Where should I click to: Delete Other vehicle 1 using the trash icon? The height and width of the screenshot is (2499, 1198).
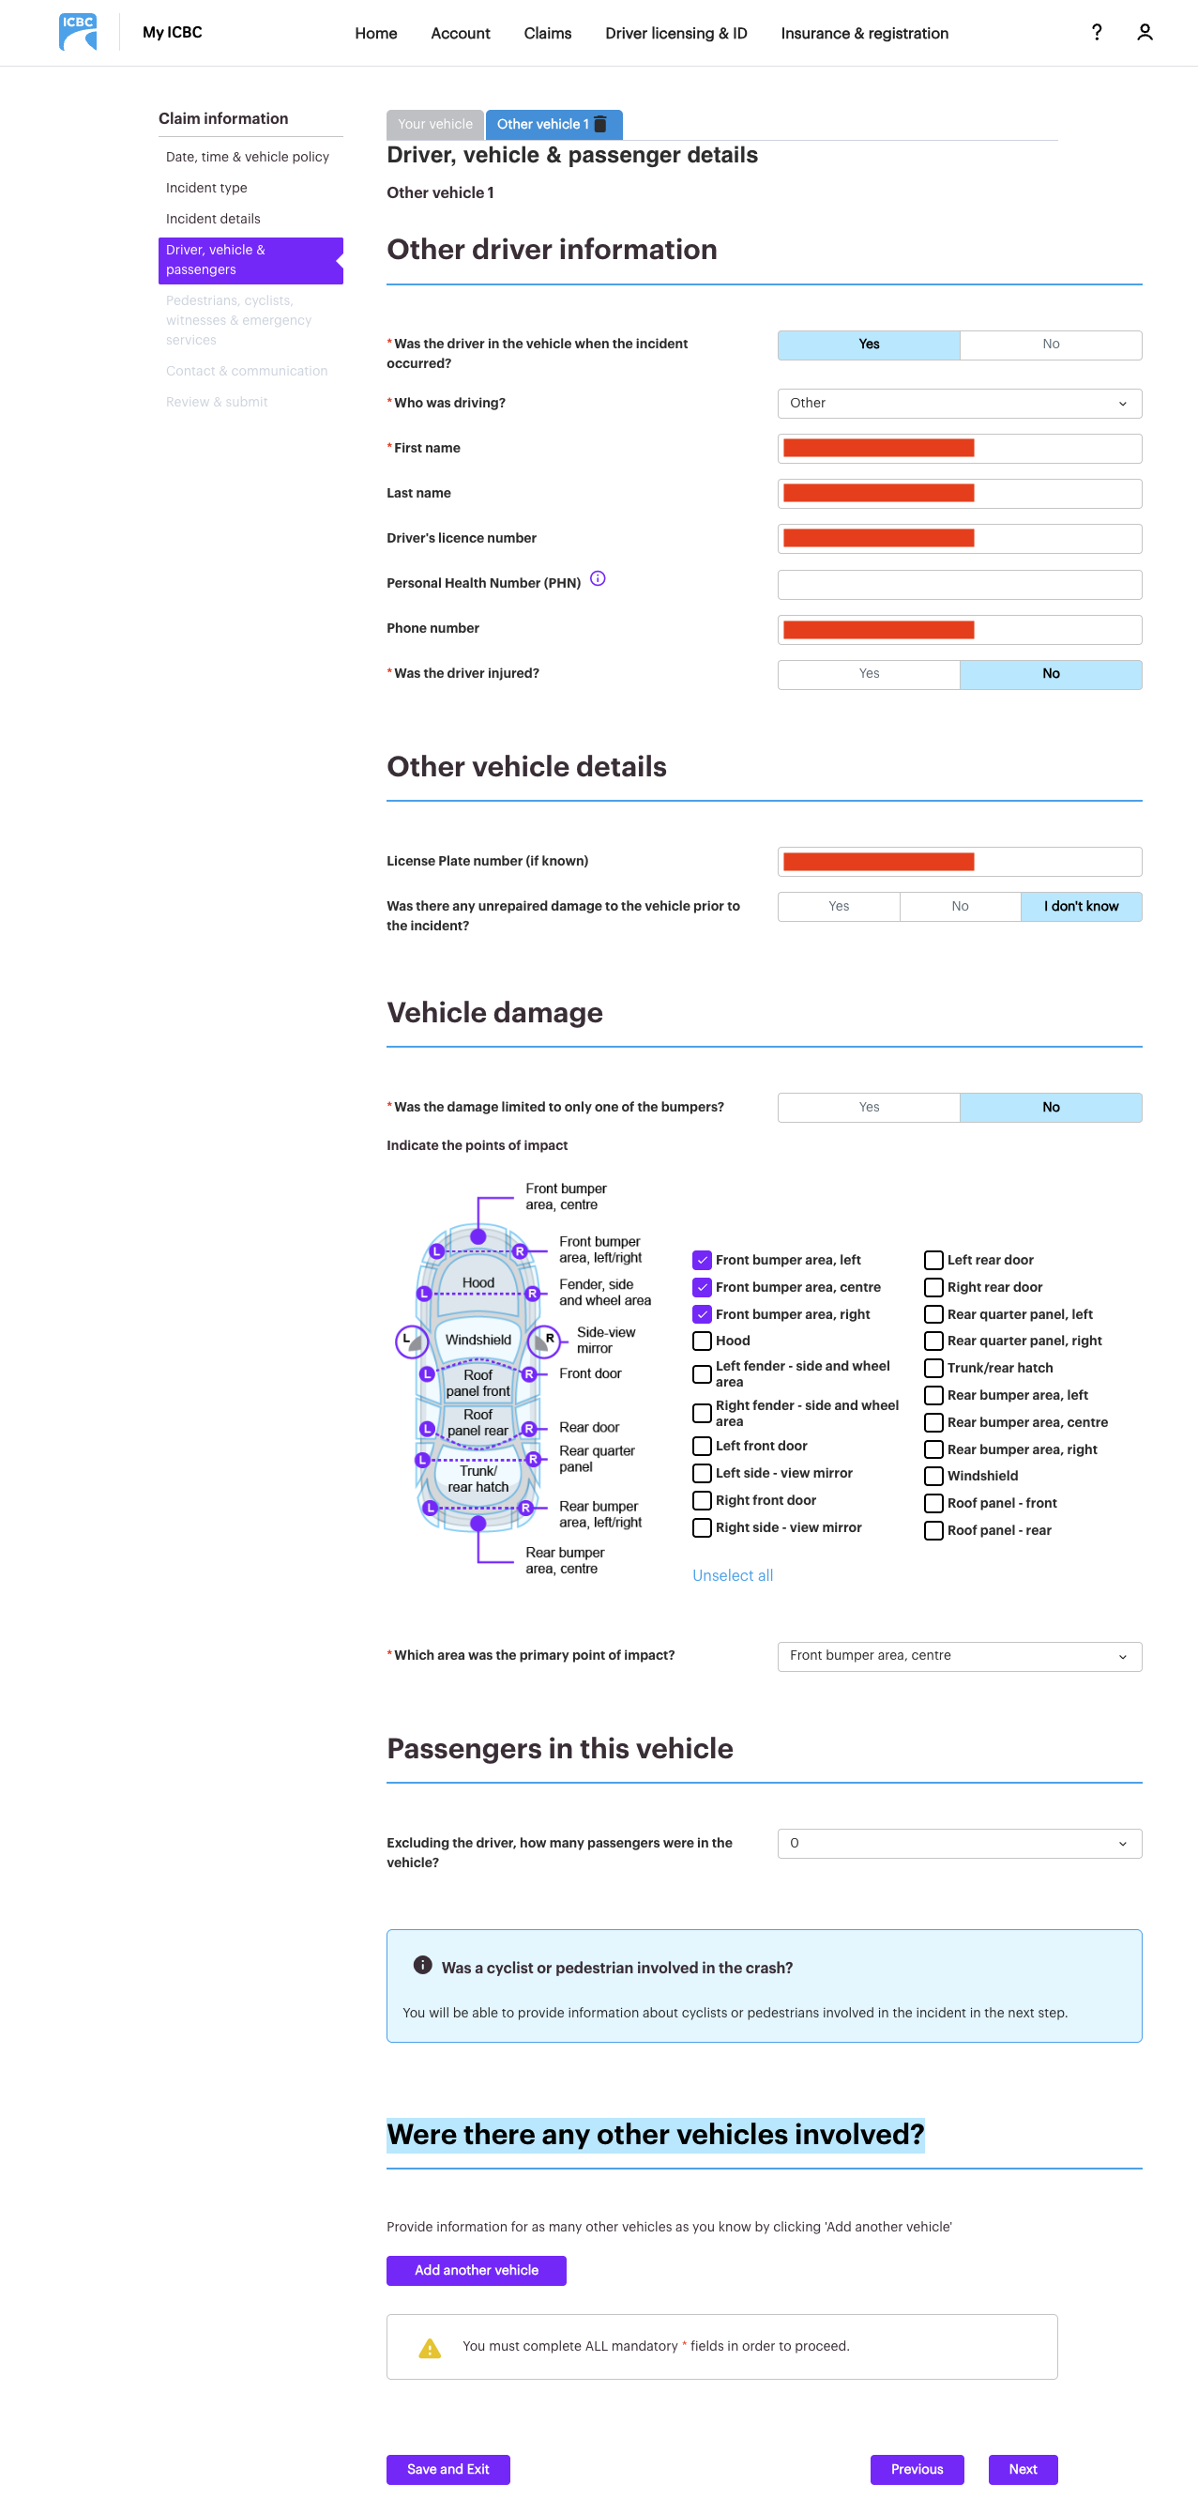click(x=602, y=124)
